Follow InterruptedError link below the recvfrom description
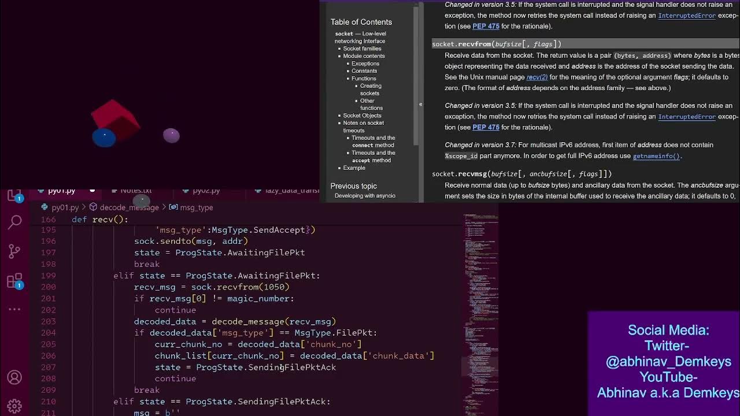 coord(687,117)
